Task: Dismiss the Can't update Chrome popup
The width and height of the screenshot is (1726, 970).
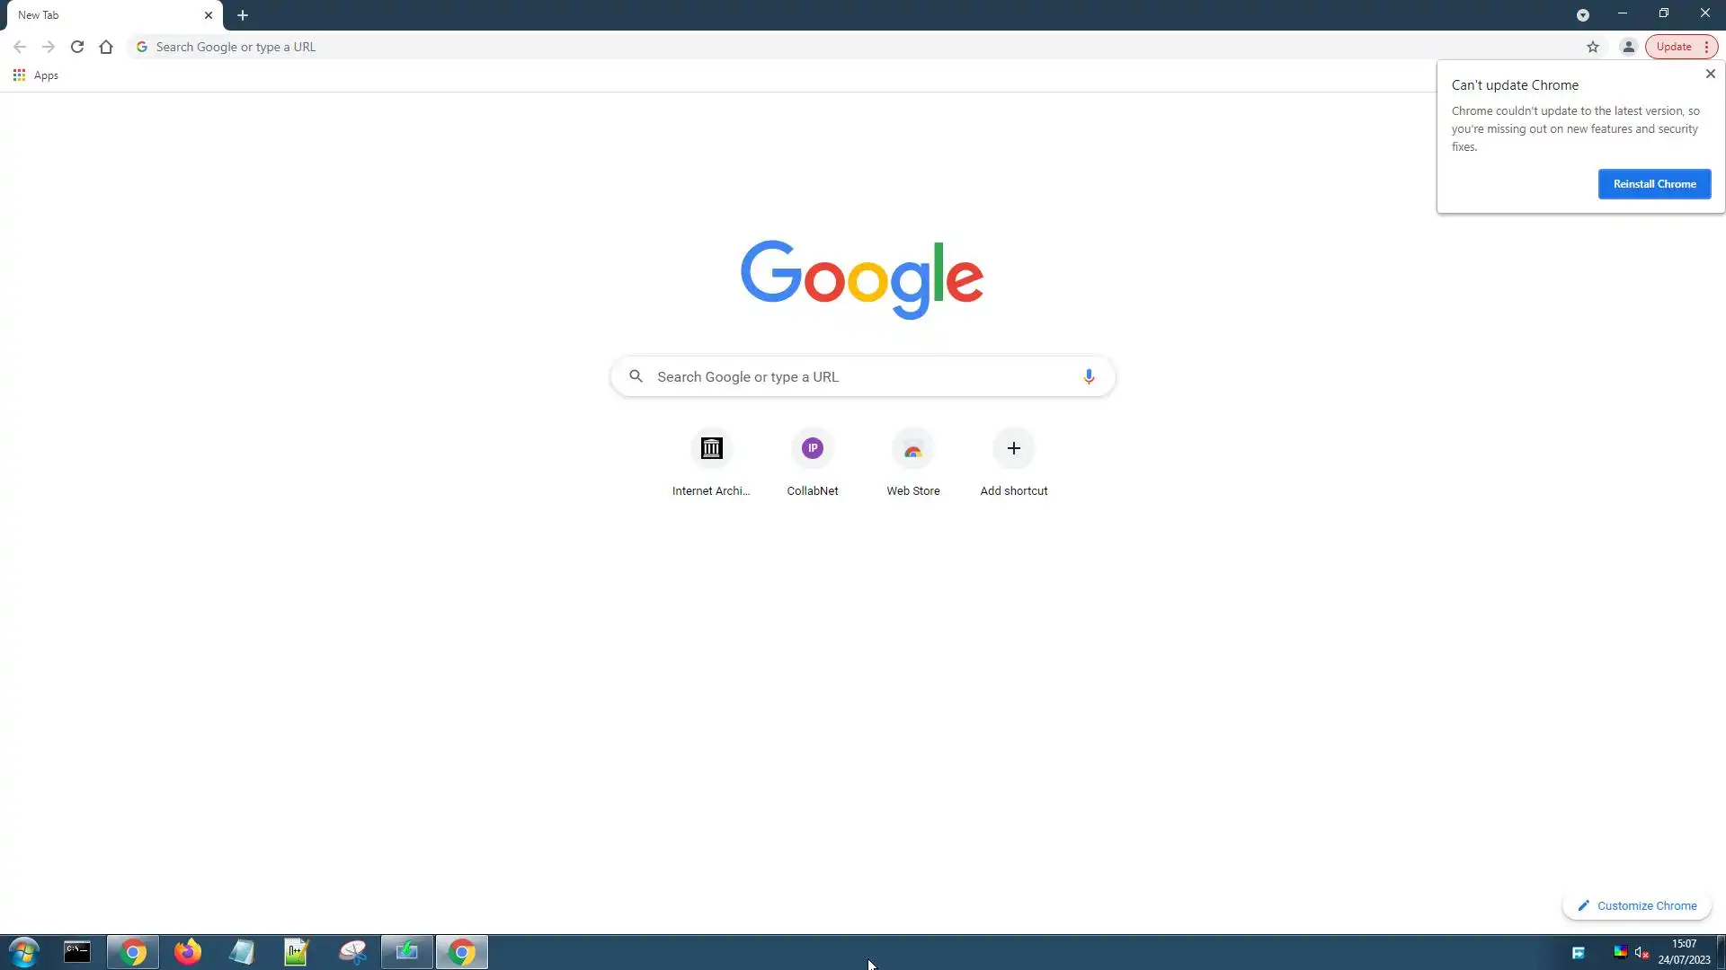Action: [x=1710, y=74]
